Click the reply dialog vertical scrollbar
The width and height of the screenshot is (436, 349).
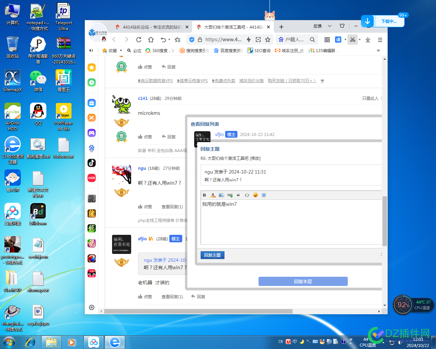[385, 221]
